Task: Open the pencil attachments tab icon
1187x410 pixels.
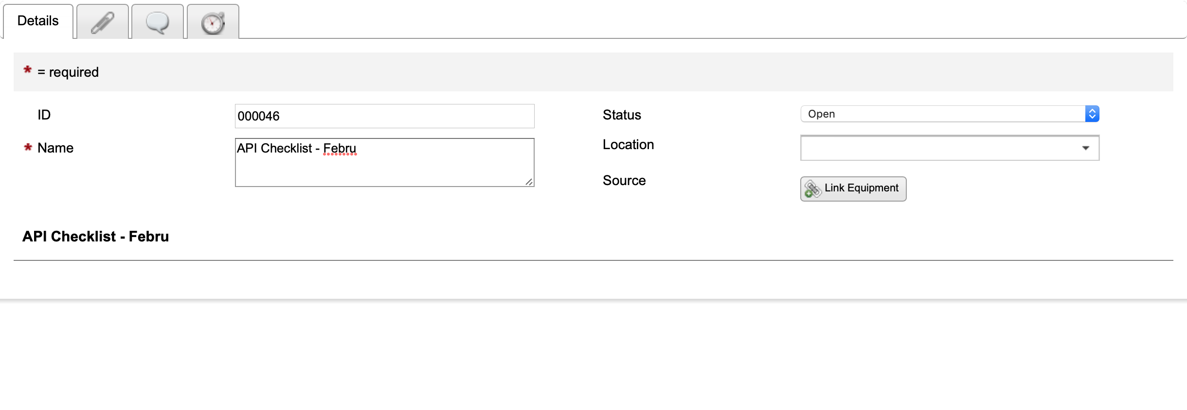Action: coord(102,21)
